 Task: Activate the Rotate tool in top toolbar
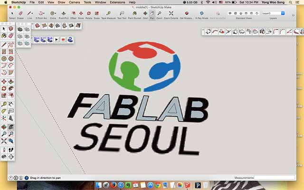89,14
